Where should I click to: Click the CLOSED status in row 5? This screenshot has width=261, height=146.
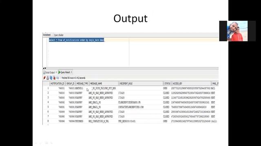coord(166,107)
